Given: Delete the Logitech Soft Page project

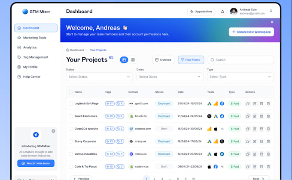Looking at the screenshot, I should [x=268, y=103].
